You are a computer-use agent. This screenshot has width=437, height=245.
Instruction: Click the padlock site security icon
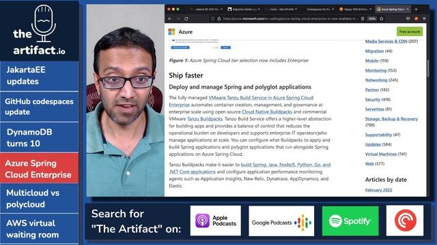(x=219, y=18)
